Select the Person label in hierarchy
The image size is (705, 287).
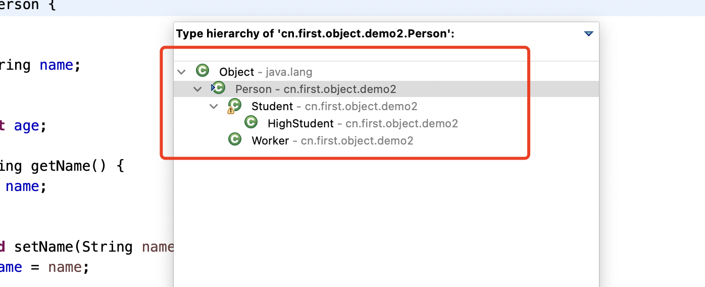point(254,89)
